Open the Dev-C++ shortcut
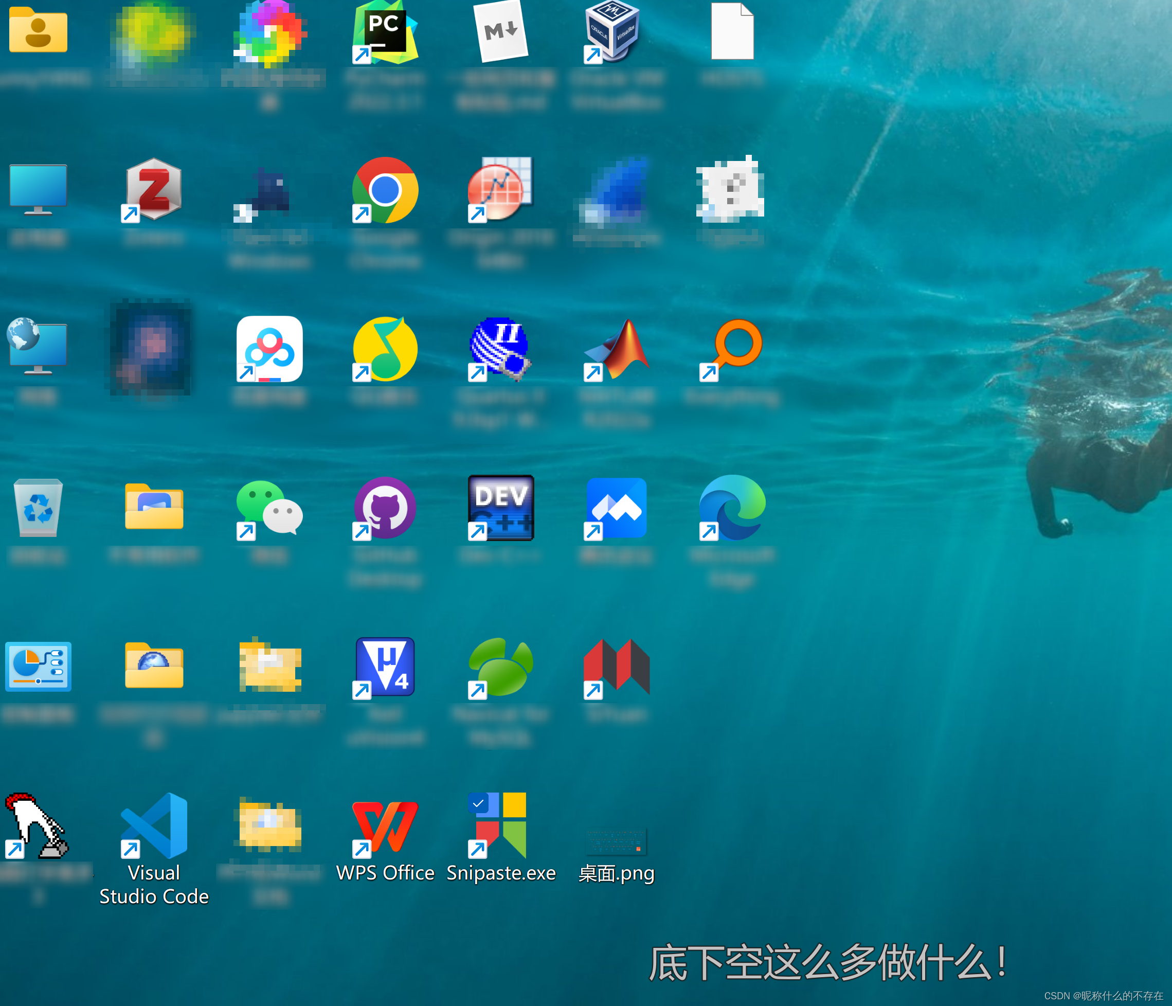Screen dimensions: 1172x1006 pos(500,508)
